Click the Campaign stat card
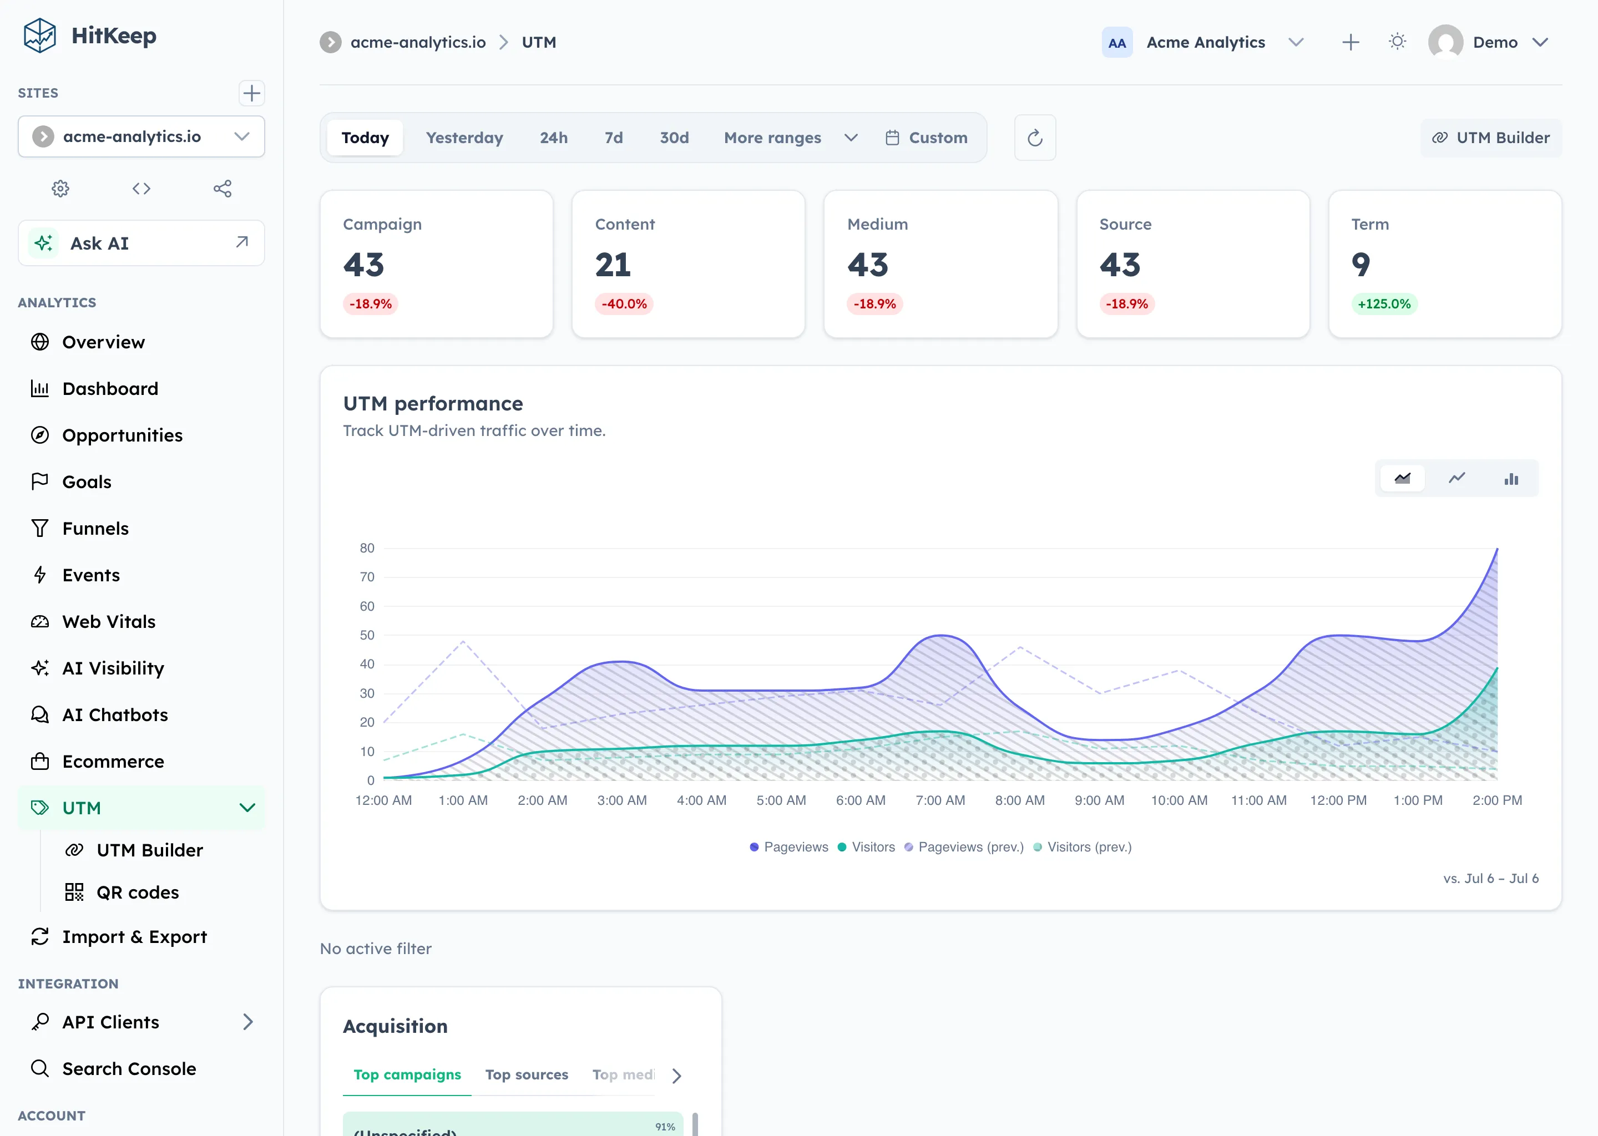The image size is (1598, 1136). pos(437,265)
